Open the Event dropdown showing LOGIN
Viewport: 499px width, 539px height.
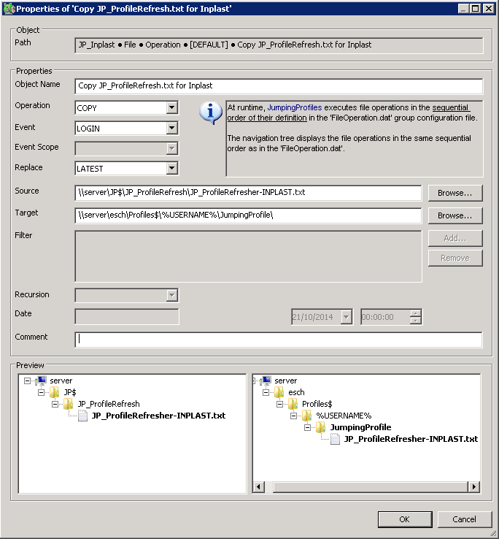(x=171, y=129)
